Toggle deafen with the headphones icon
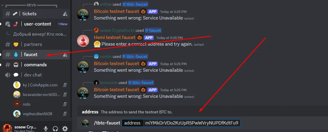The width and height of the screenshot is (328, 132). click(55, 128)
